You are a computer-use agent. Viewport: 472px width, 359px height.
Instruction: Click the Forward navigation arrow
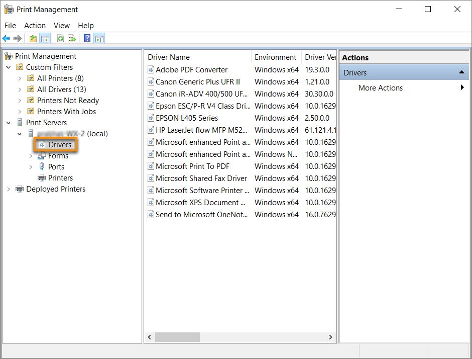[18, 38]
